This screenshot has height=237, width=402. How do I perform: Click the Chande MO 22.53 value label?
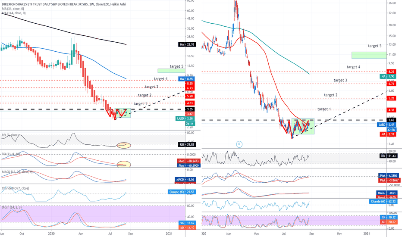point(182,192)
